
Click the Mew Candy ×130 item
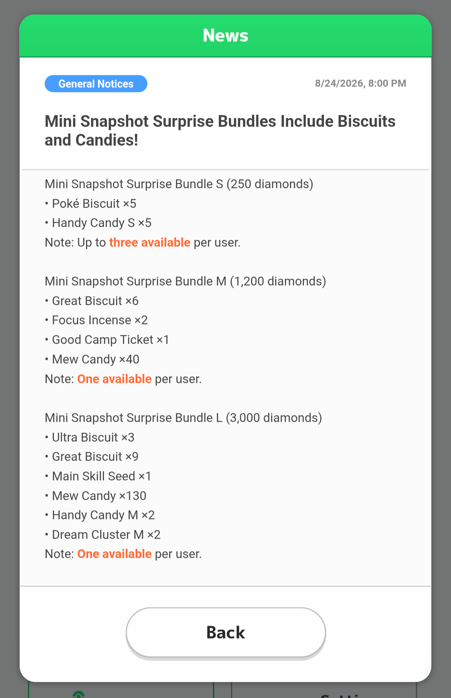96,496
